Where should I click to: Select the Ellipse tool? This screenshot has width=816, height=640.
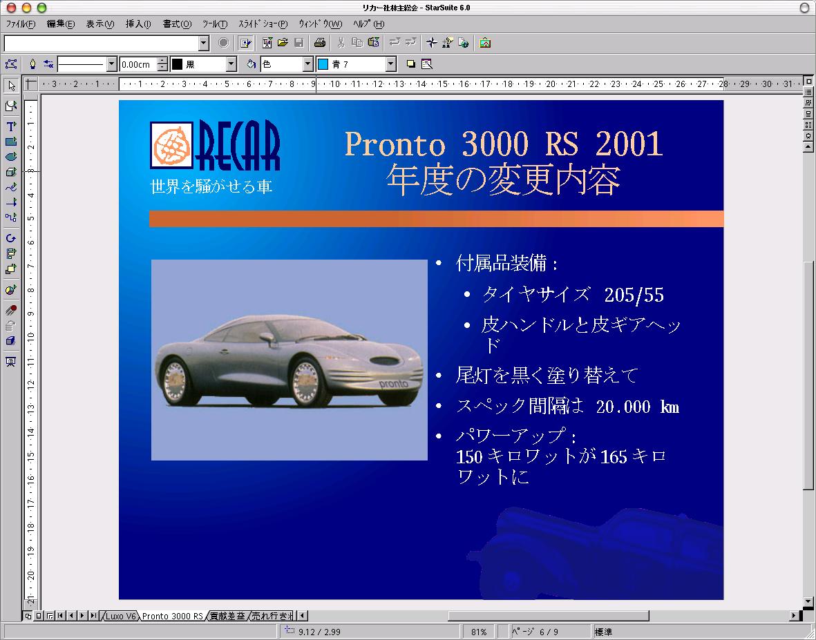11,157
